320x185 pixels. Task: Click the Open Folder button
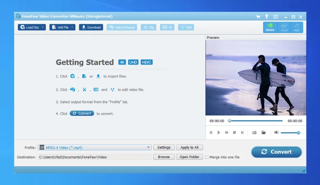[189, 157]
